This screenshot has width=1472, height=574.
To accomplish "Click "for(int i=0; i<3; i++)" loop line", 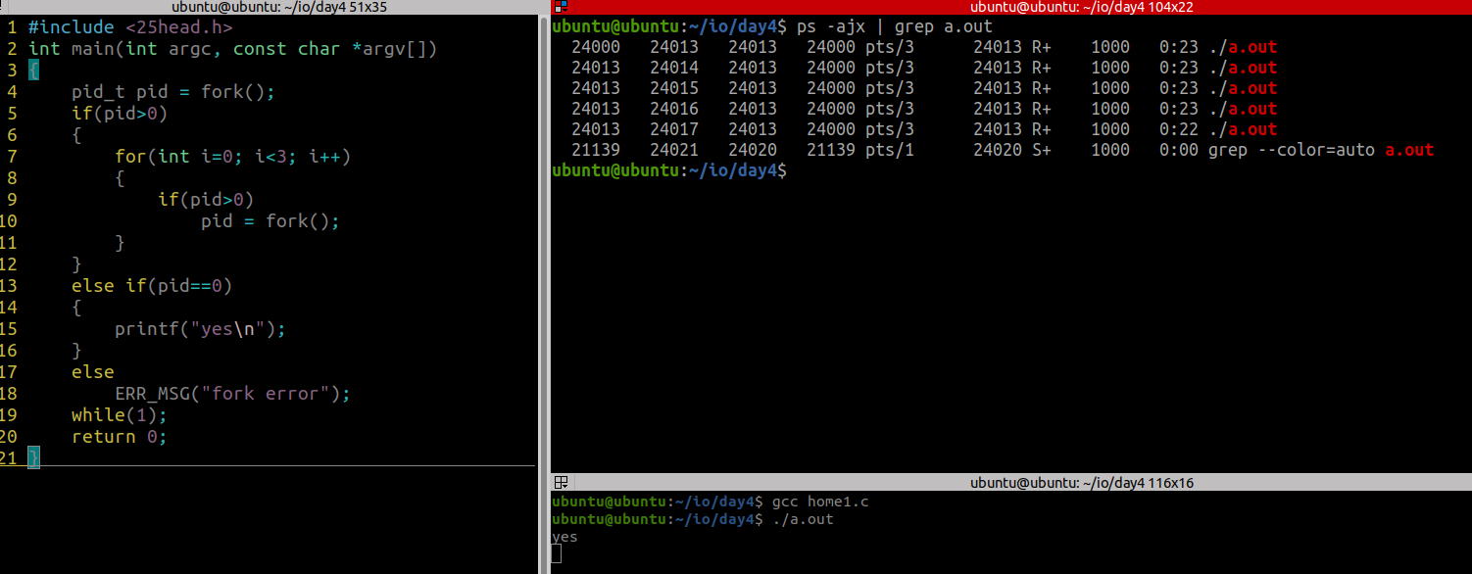I will pos(232,157).
